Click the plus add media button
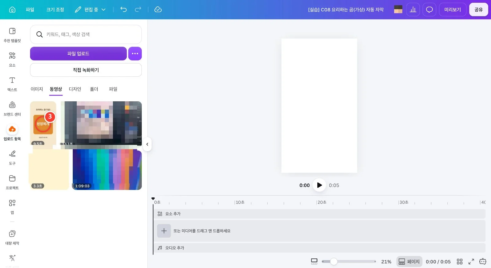Screen dimensions: 491x268 (164, 231)
